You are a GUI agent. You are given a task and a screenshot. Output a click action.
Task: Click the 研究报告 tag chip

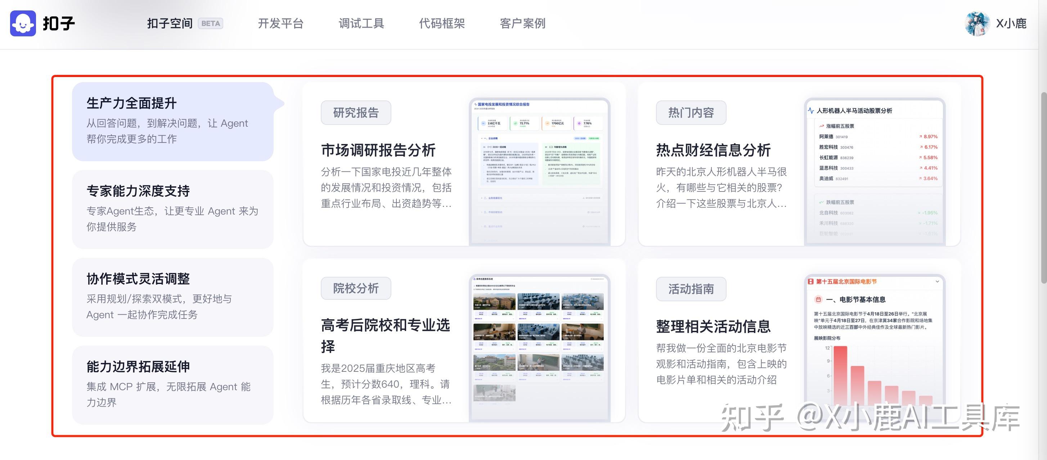click(x=355, y=113)
